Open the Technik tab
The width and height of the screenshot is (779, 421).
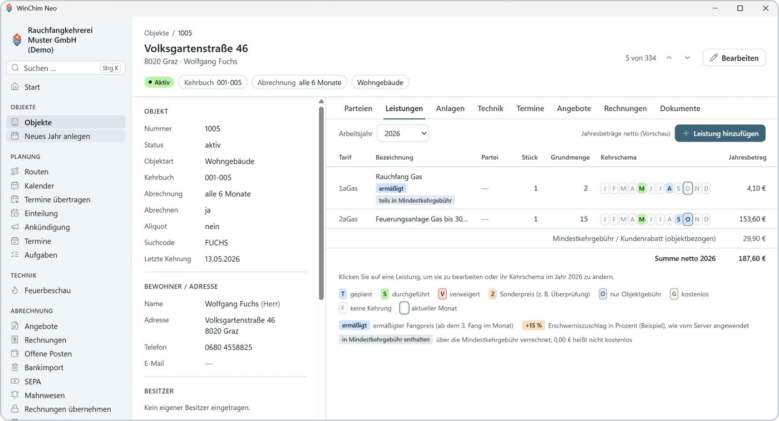coord(490,109)
